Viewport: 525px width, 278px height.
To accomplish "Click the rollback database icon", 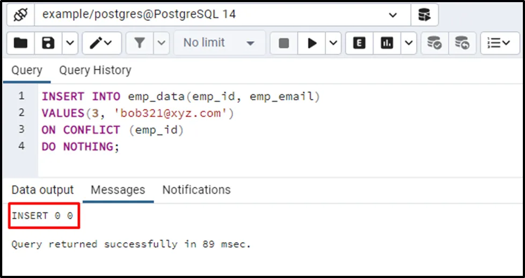I will pyautogui.click(x=462, y=43).
